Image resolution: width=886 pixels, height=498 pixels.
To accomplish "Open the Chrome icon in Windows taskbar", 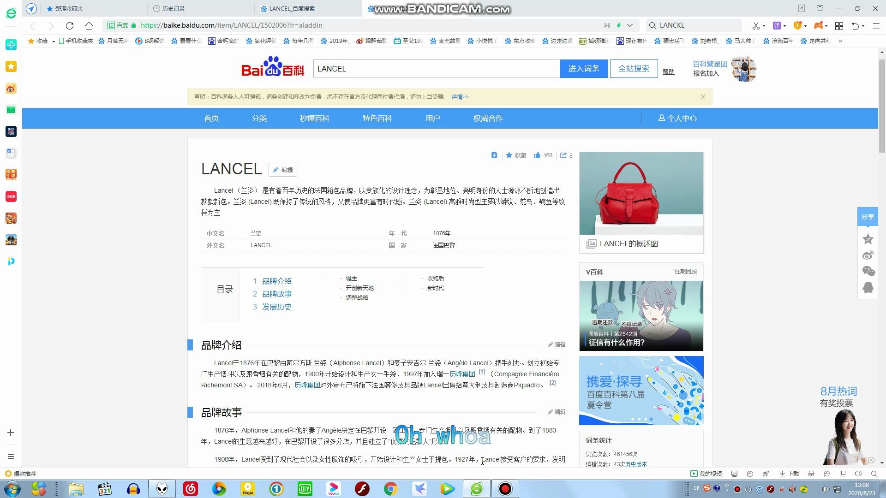I will pyautogui.click(x=390, y=489).
